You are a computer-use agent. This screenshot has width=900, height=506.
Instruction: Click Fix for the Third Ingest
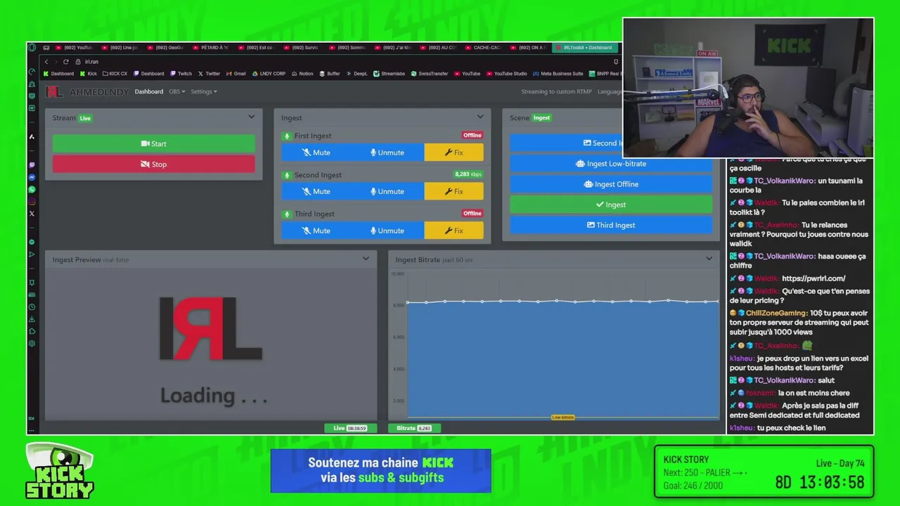(x=454, y=231)
